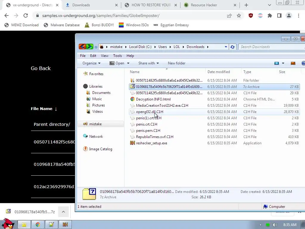
Task: Open uBlock Origin extension icon
Action: [251, 16]
